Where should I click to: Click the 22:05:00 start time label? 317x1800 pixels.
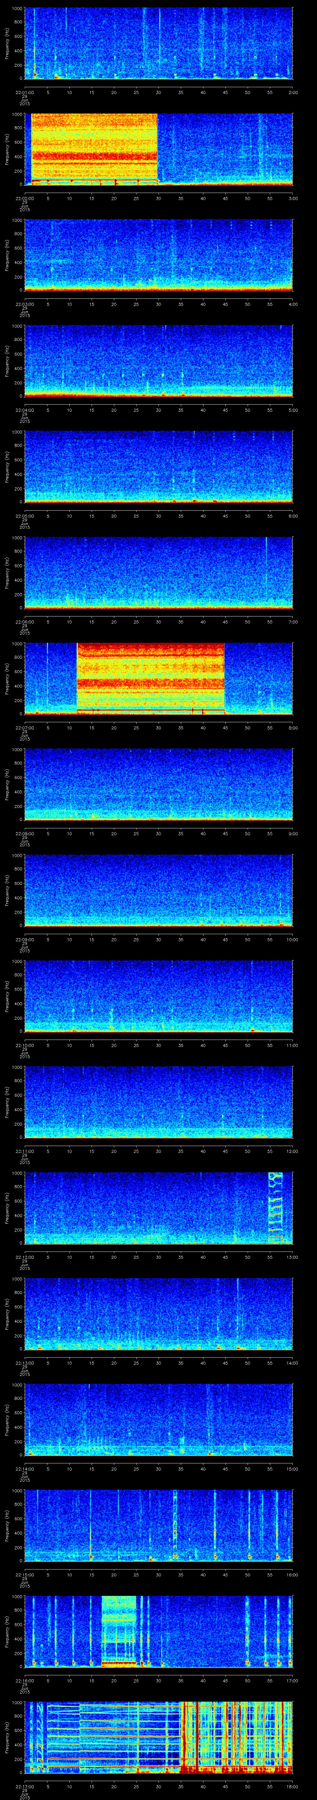(x=24, y=516)
